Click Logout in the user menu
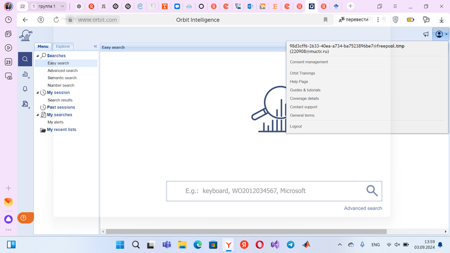 coord(296,126)
